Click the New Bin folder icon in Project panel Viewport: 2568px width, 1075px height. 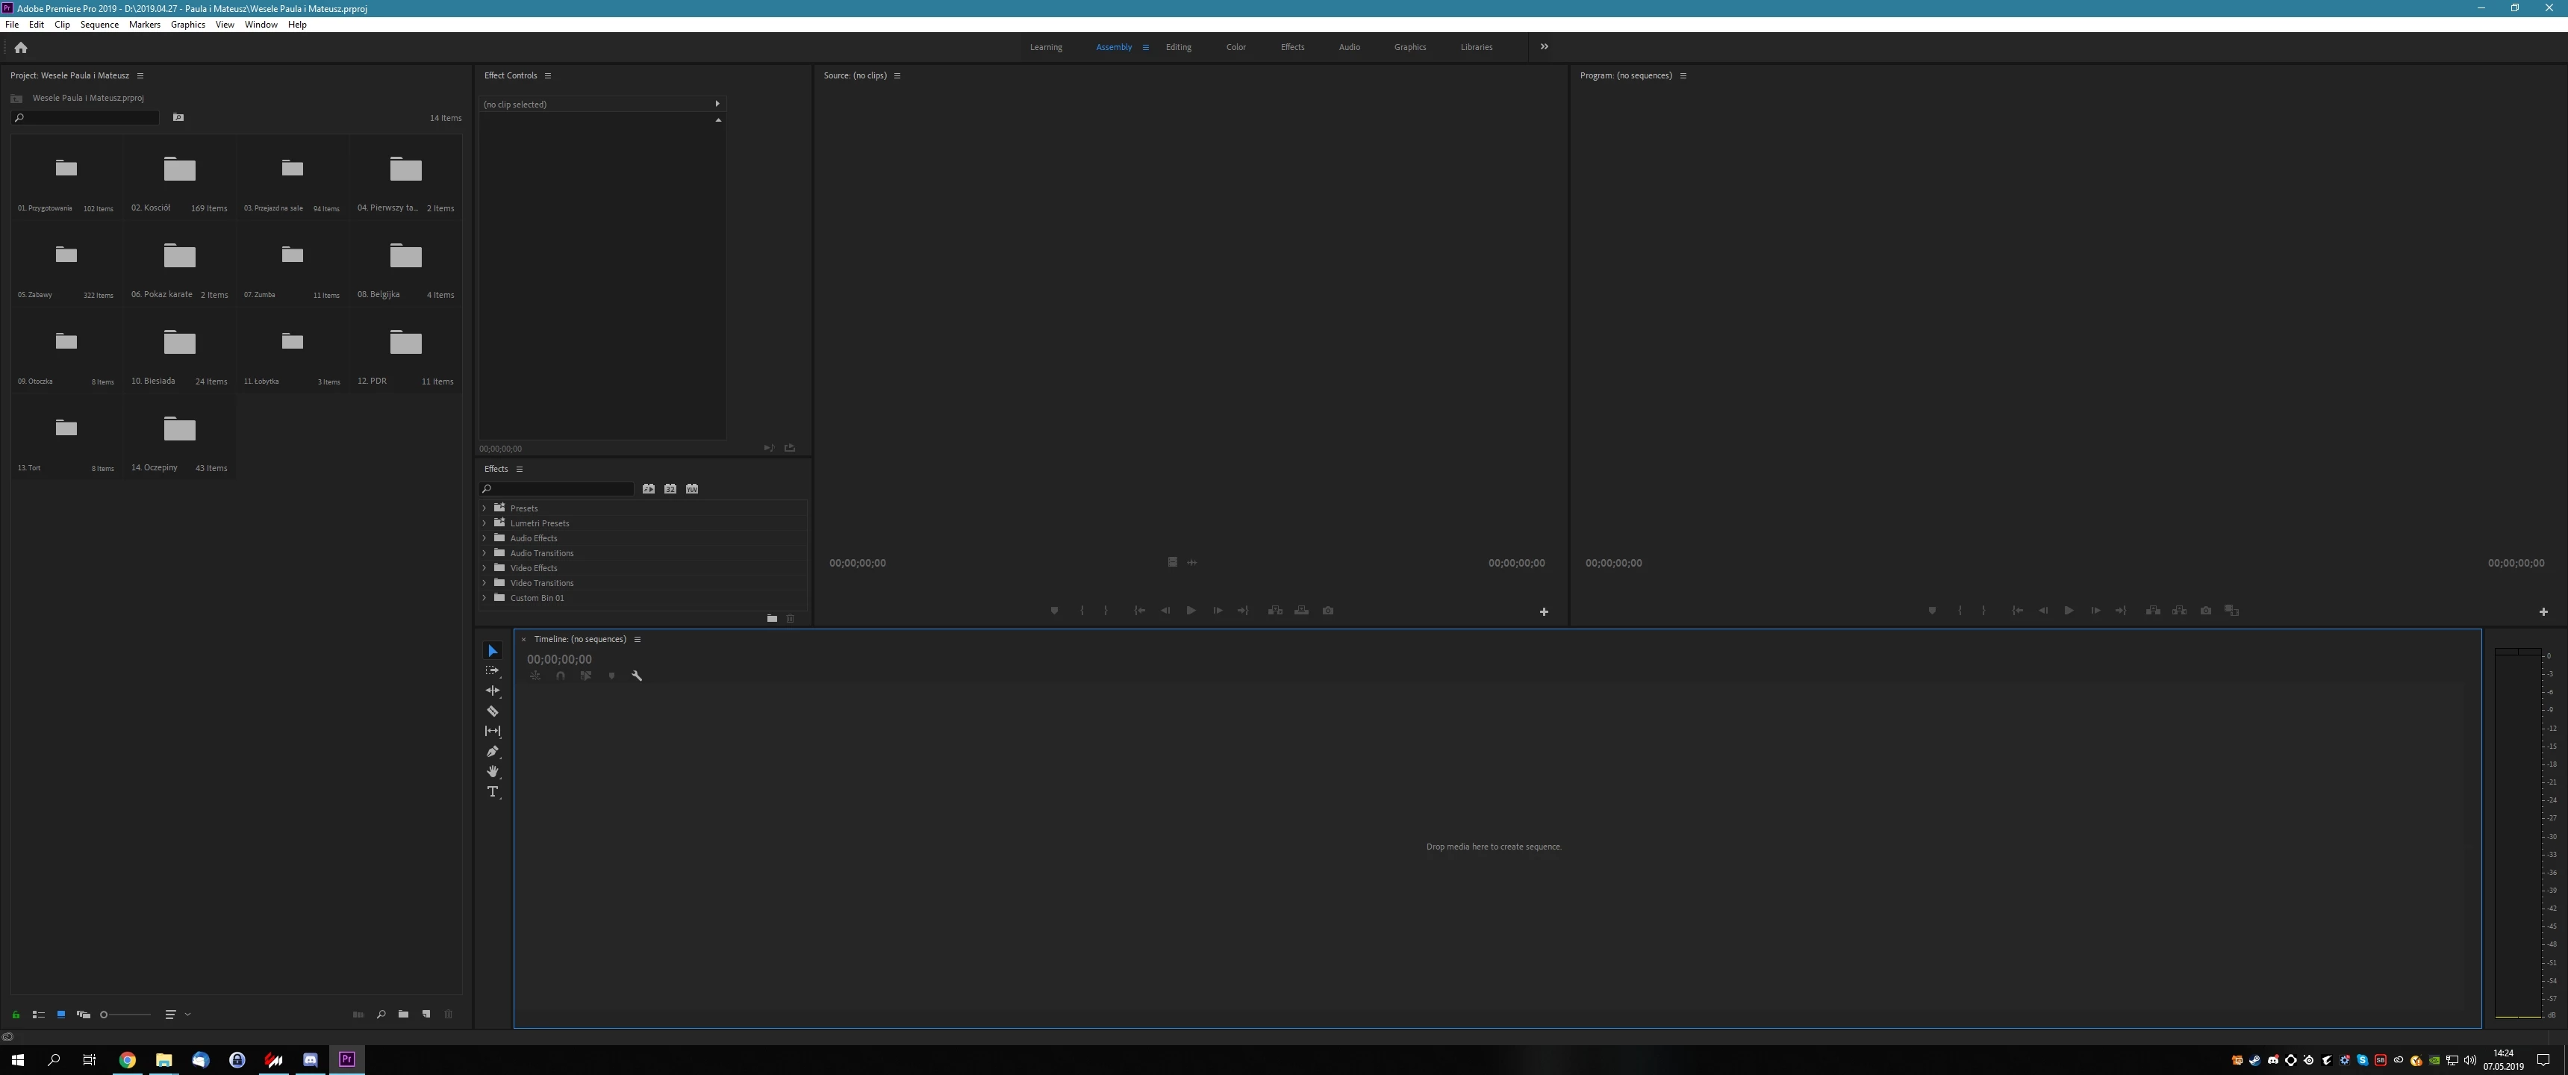click(403, 1015)
